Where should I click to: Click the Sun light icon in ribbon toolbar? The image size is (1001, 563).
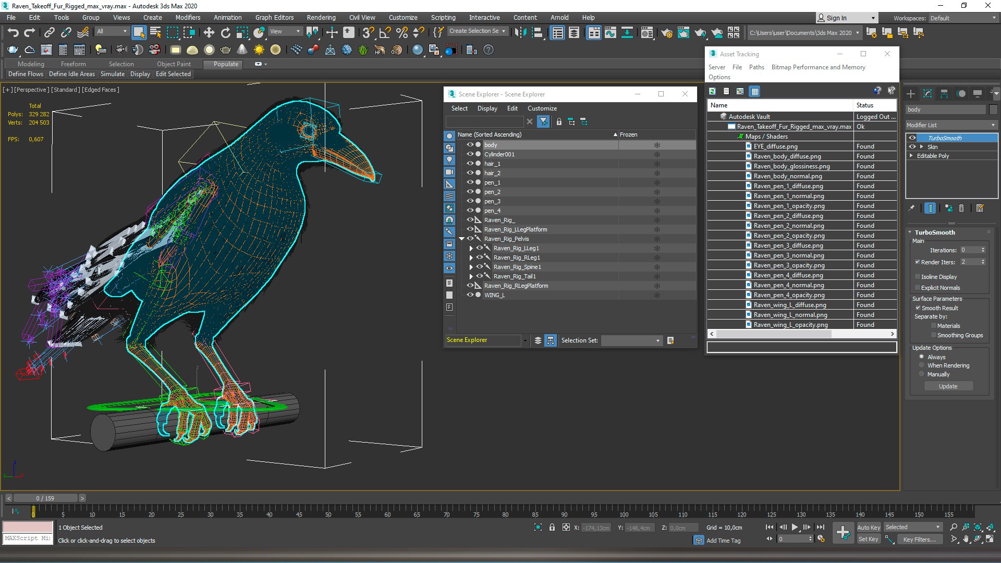click(x=259, y=50)
